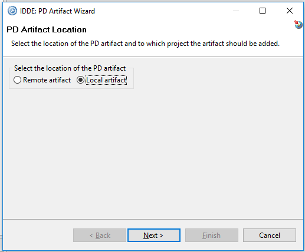Maximize the PD Artifact Wizard window
This screenshot has width=305, height=252.
[x=263, y=11]
